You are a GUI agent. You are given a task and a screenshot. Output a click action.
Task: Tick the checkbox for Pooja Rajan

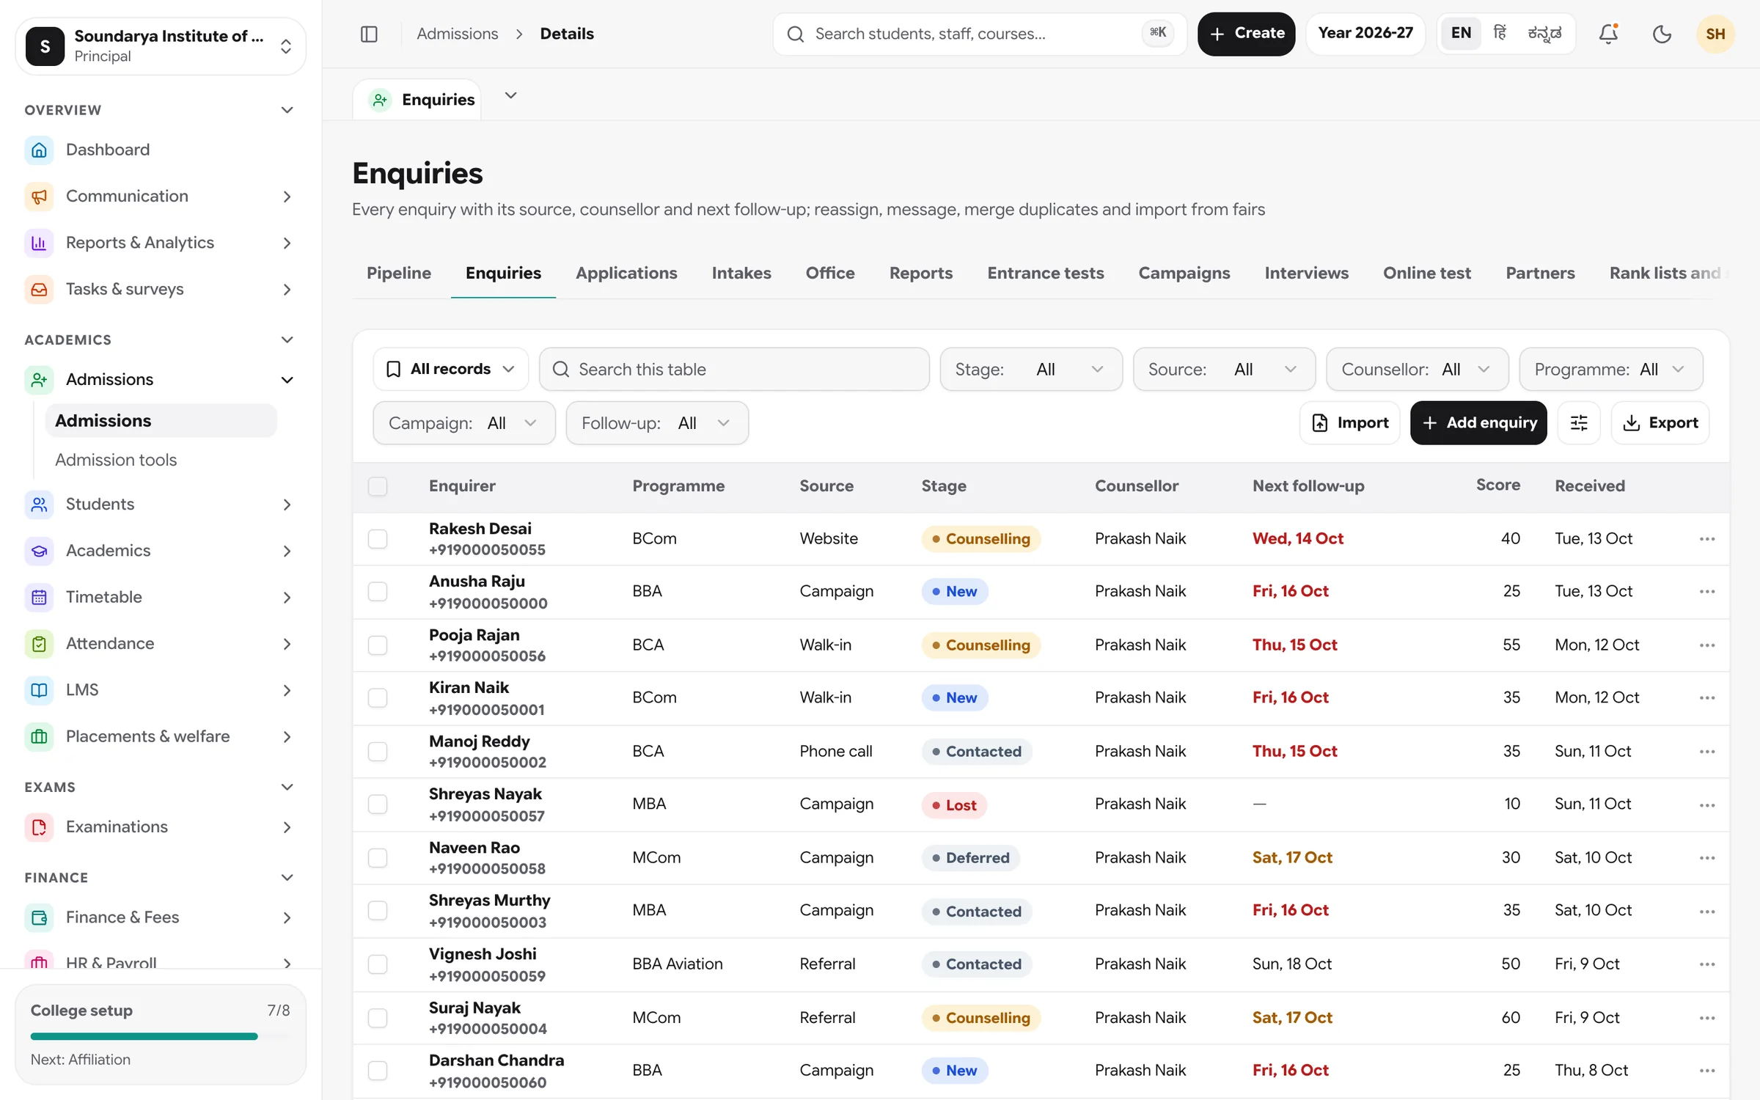[378, 645]
